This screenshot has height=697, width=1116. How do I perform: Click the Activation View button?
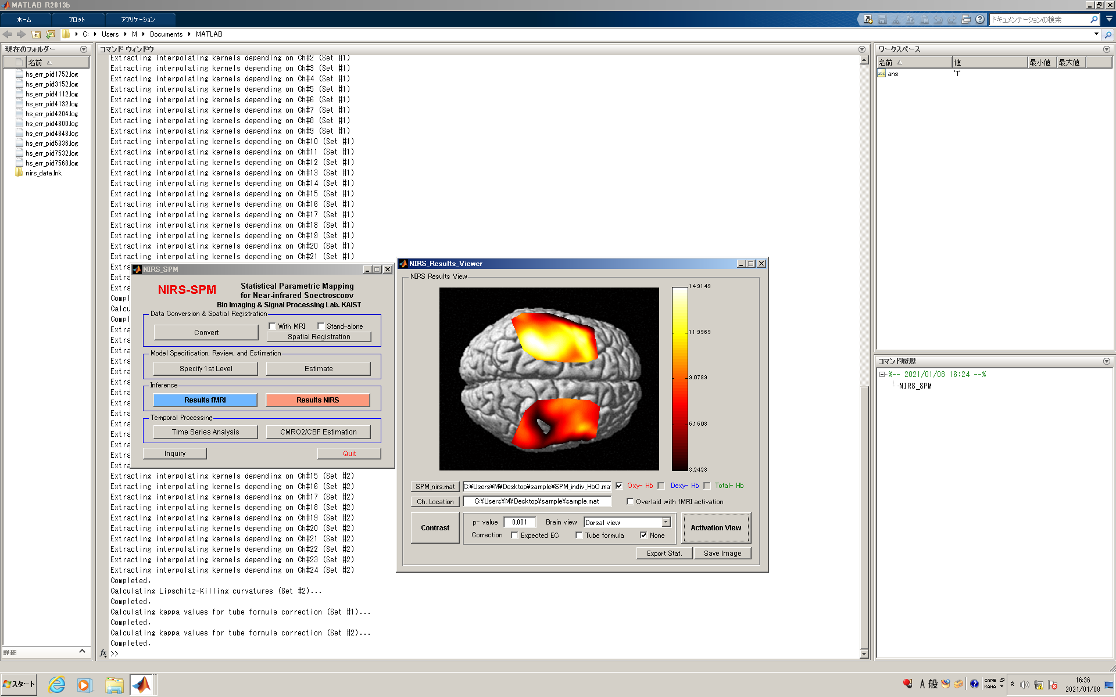pyautogui.click(x=716, y=528)
